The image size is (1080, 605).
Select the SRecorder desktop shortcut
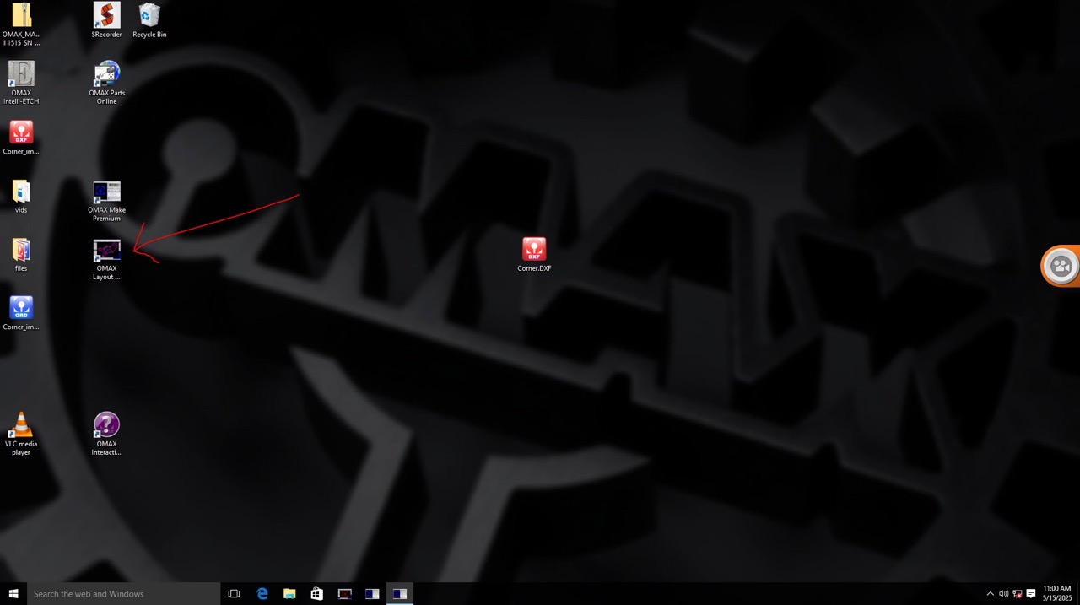[x=106, y=20]
